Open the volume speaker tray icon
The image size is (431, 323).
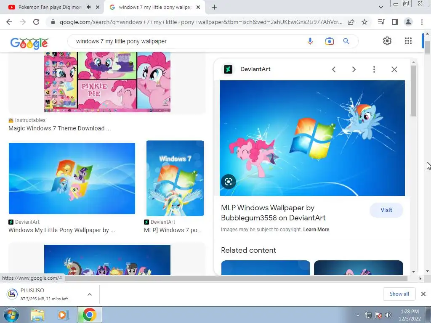[x=388, y=315]
